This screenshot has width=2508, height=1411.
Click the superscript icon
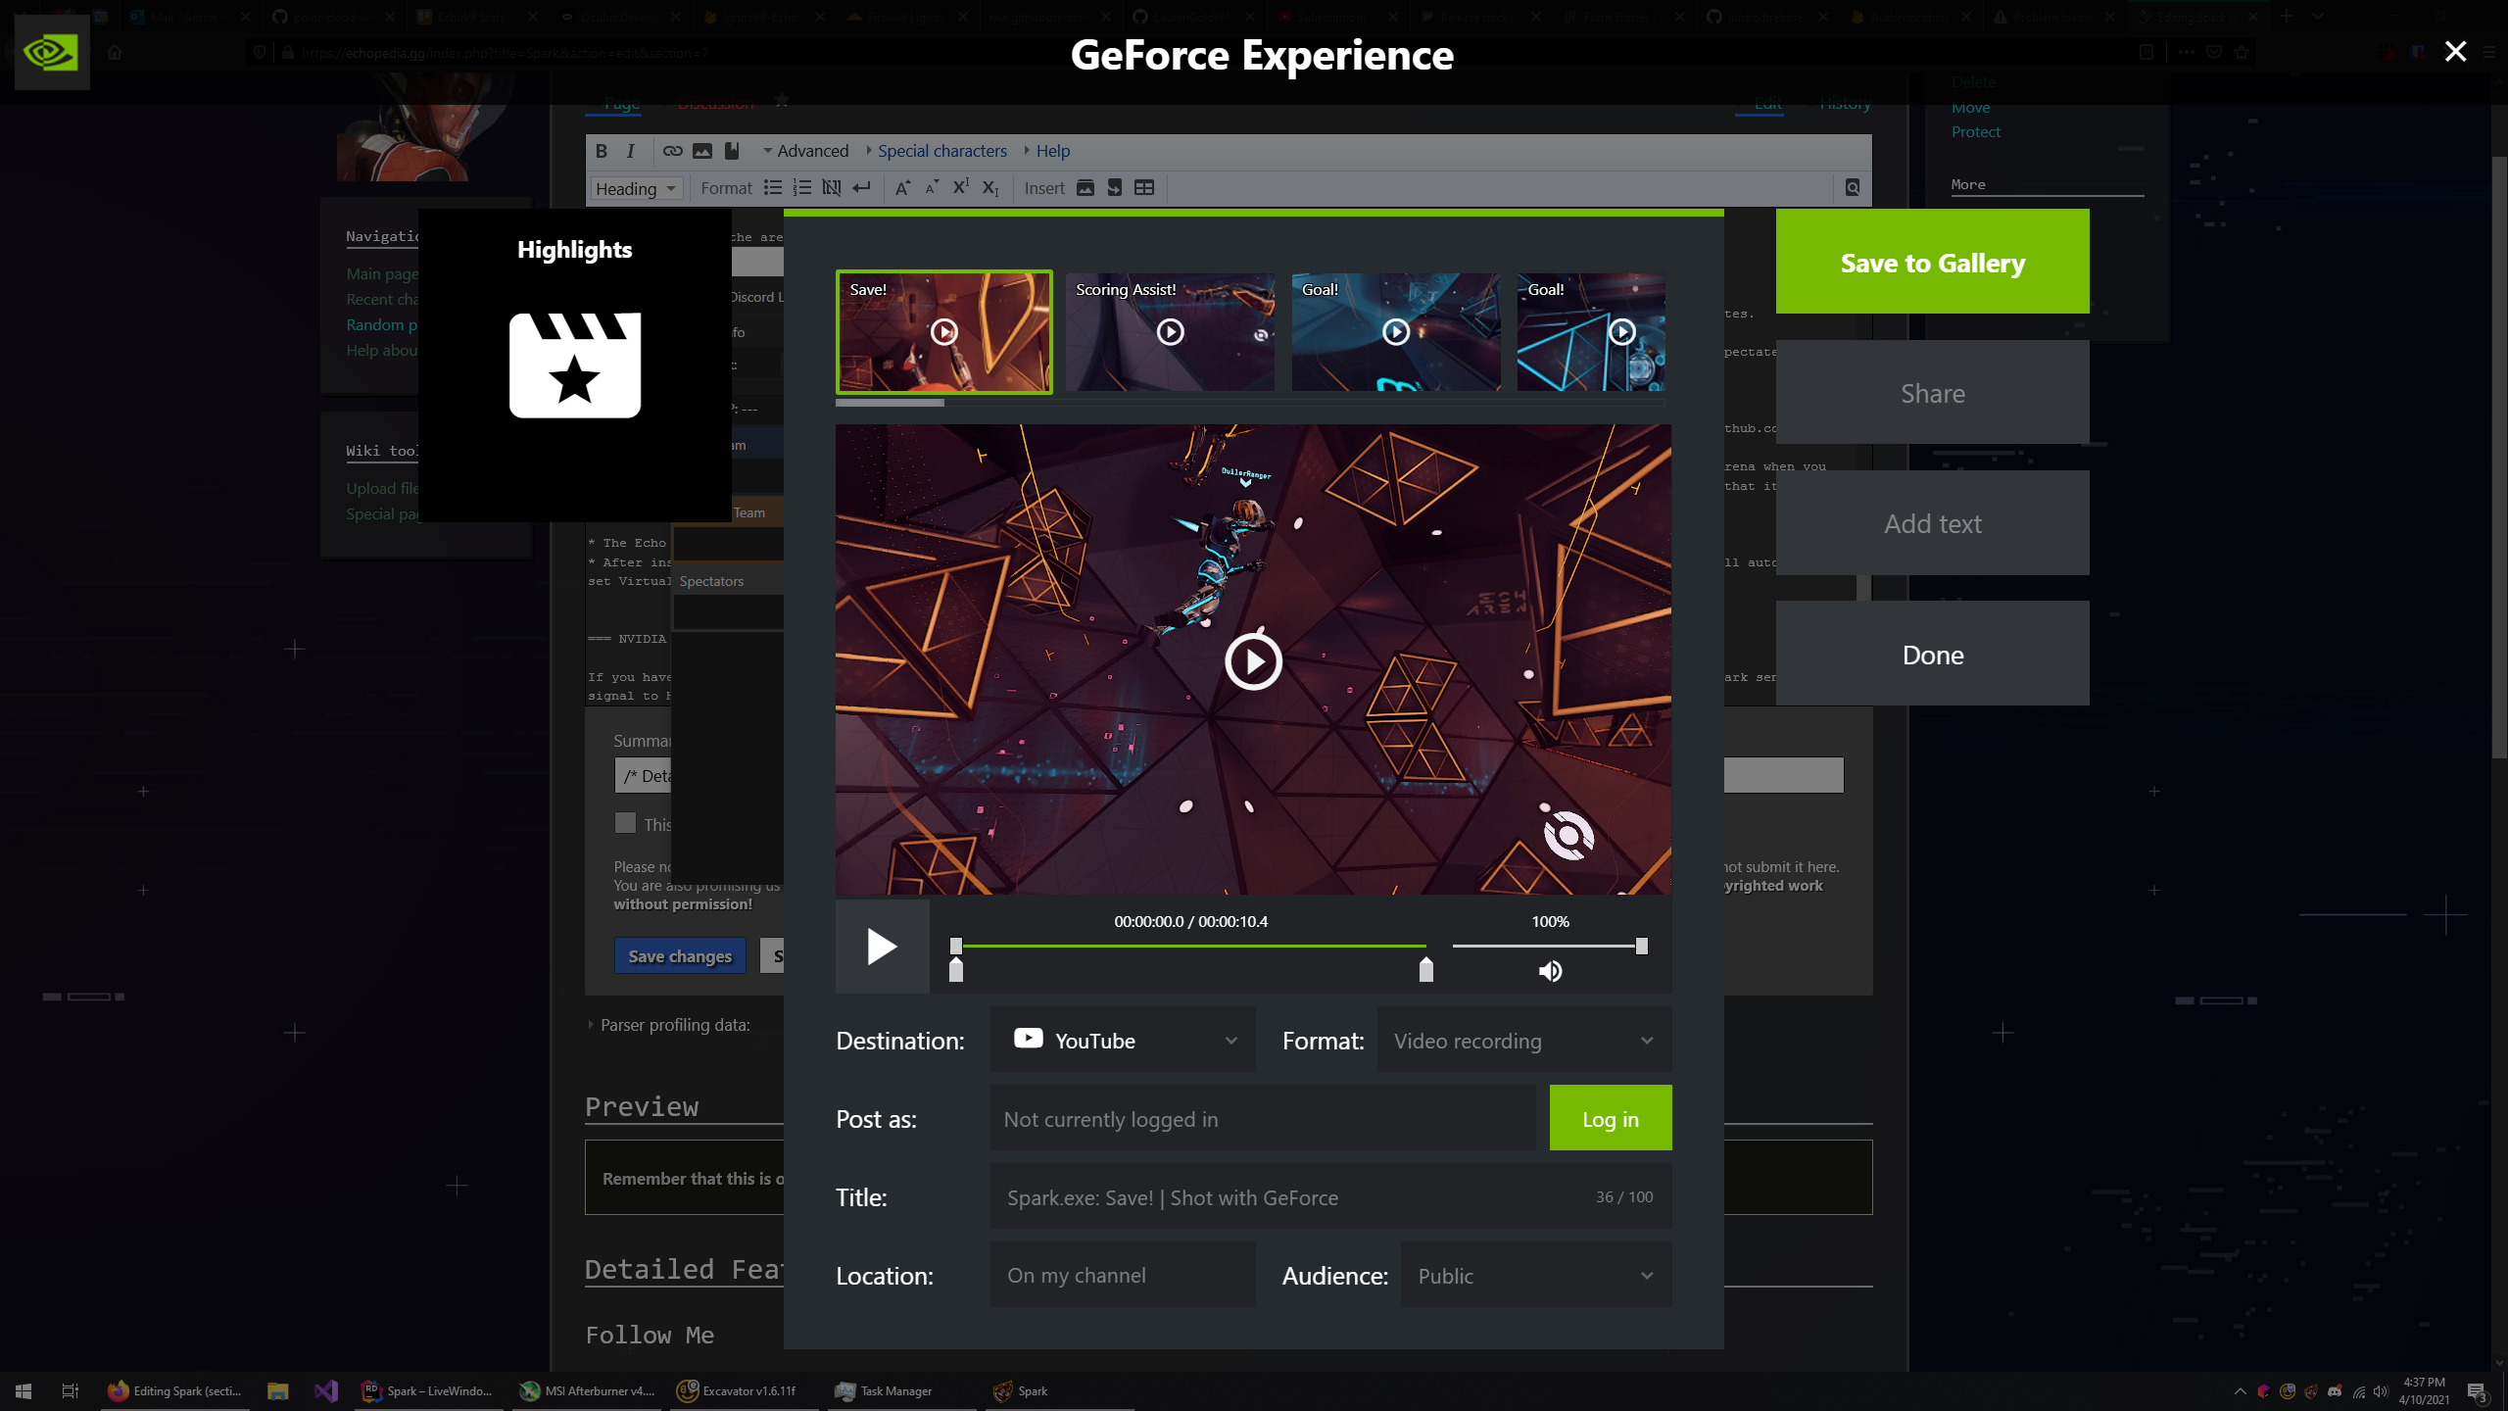tap(961, 188)
